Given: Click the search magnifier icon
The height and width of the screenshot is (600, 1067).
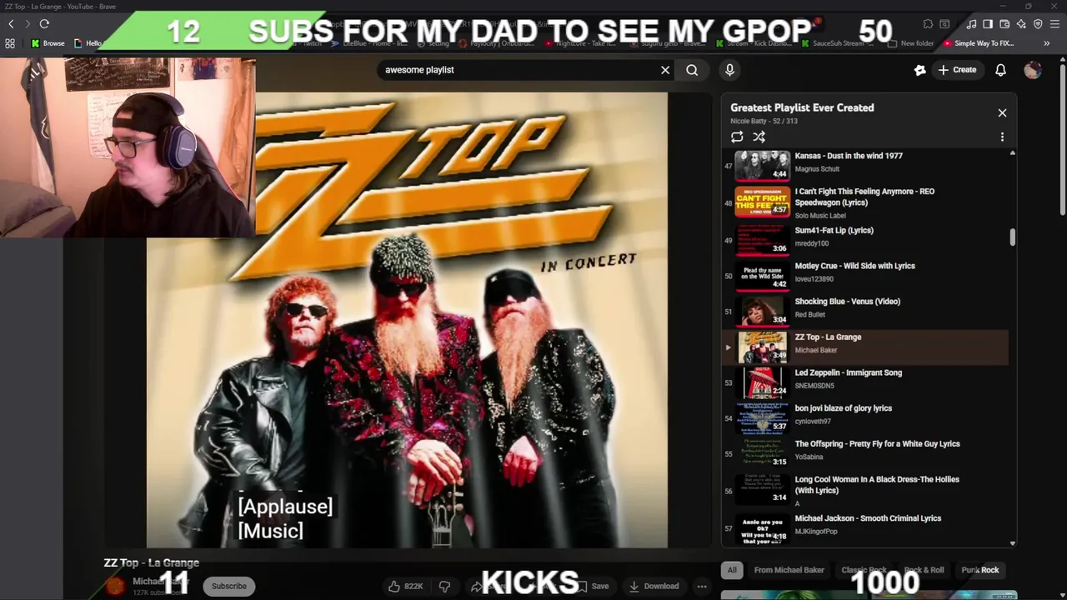Looking at the screenshot, I should 692,70.
